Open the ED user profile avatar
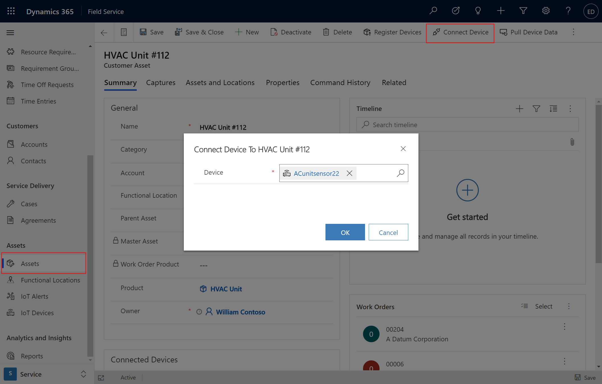 point(591,11)
